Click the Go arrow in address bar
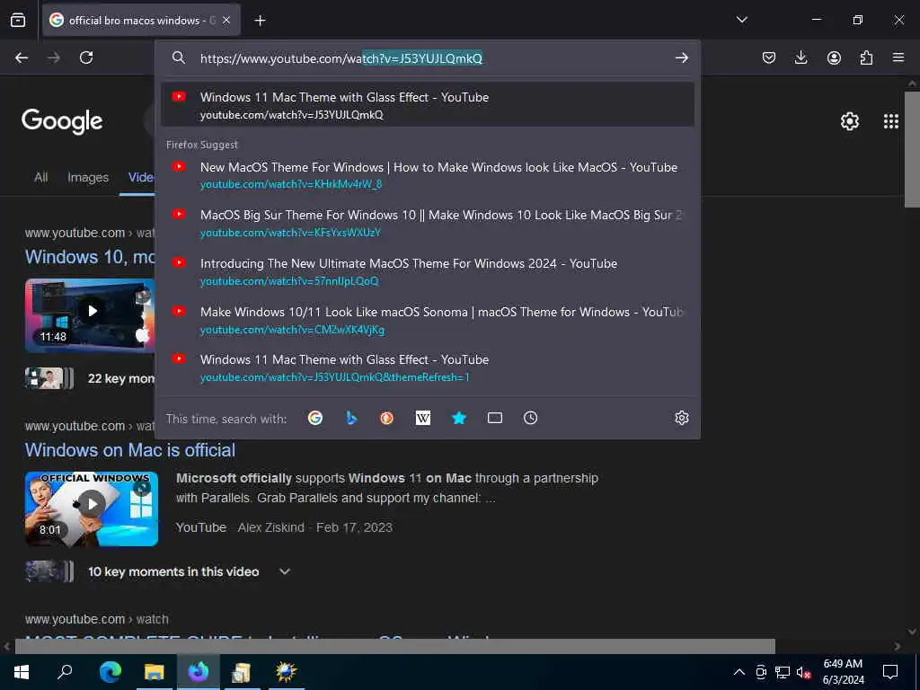 (x=681, y=58)
